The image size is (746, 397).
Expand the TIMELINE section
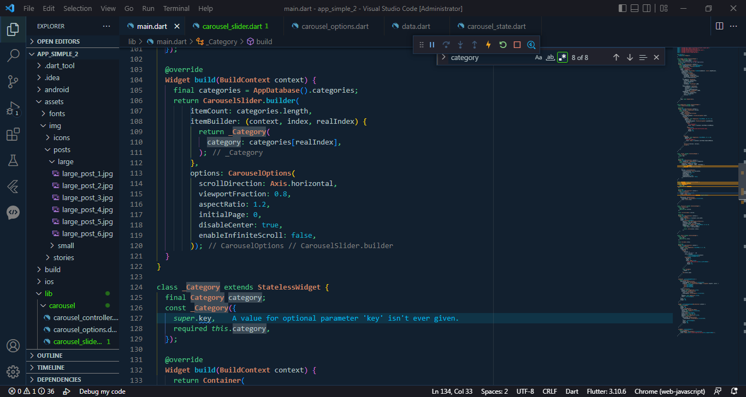(x=73, y=368)
